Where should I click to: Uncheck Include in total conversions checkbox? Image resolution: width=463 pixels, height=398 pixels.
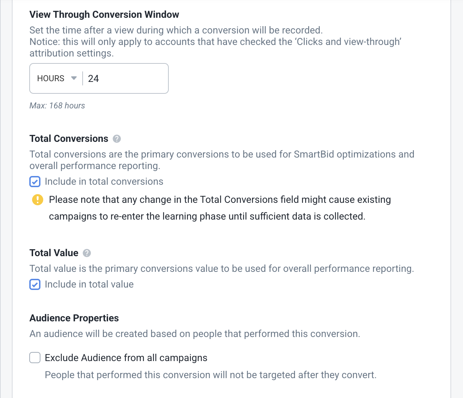(35, 182)
